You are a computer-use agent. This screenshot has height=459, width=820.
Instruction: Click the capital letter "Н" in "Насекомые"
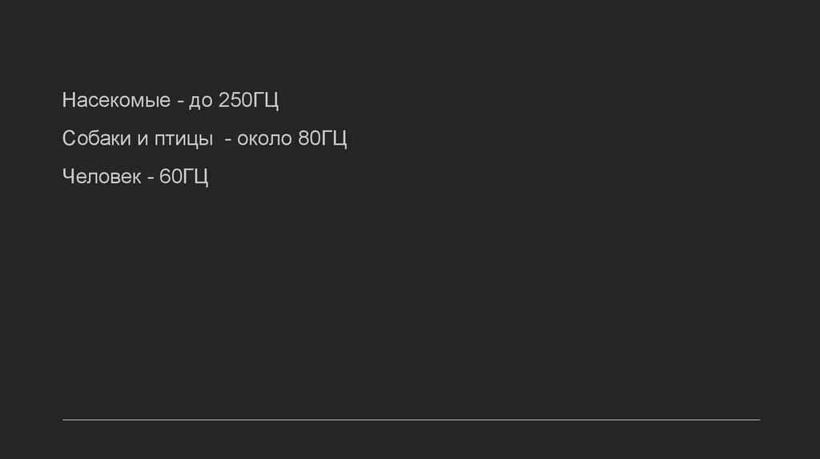(70, 102)
